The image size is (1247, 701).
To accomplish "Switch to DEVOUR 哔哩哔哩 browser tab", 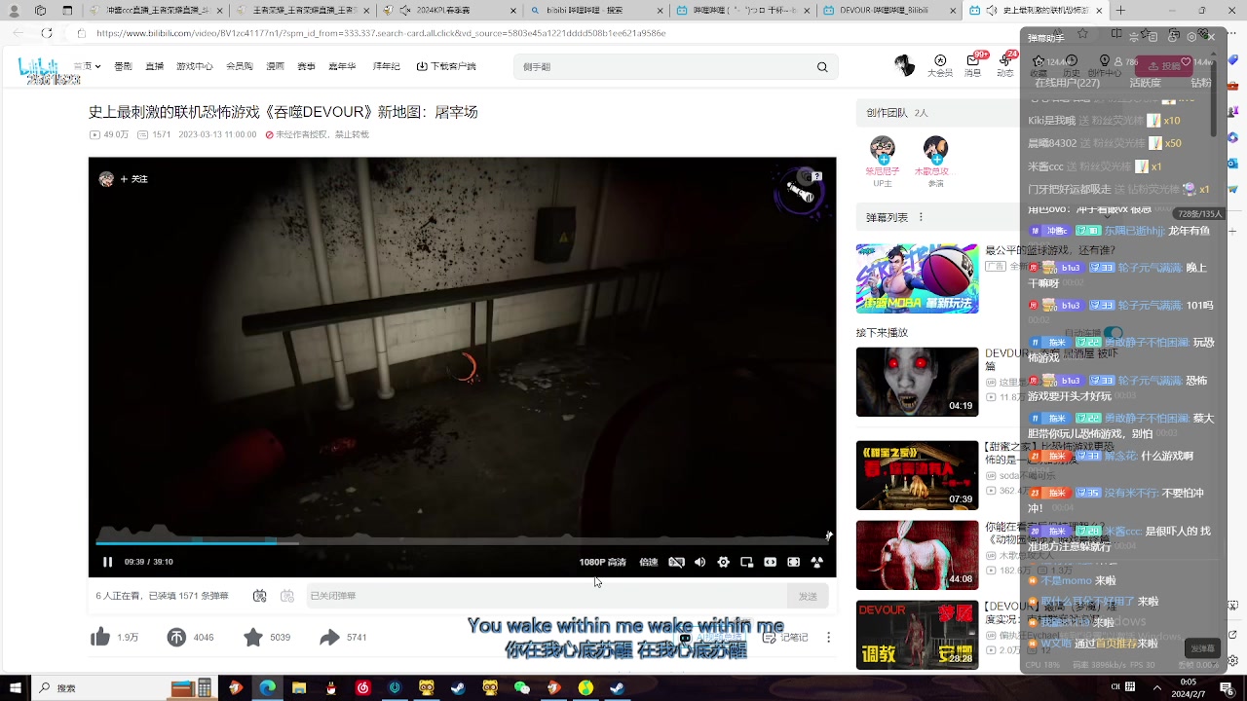I will coord(887,11).
